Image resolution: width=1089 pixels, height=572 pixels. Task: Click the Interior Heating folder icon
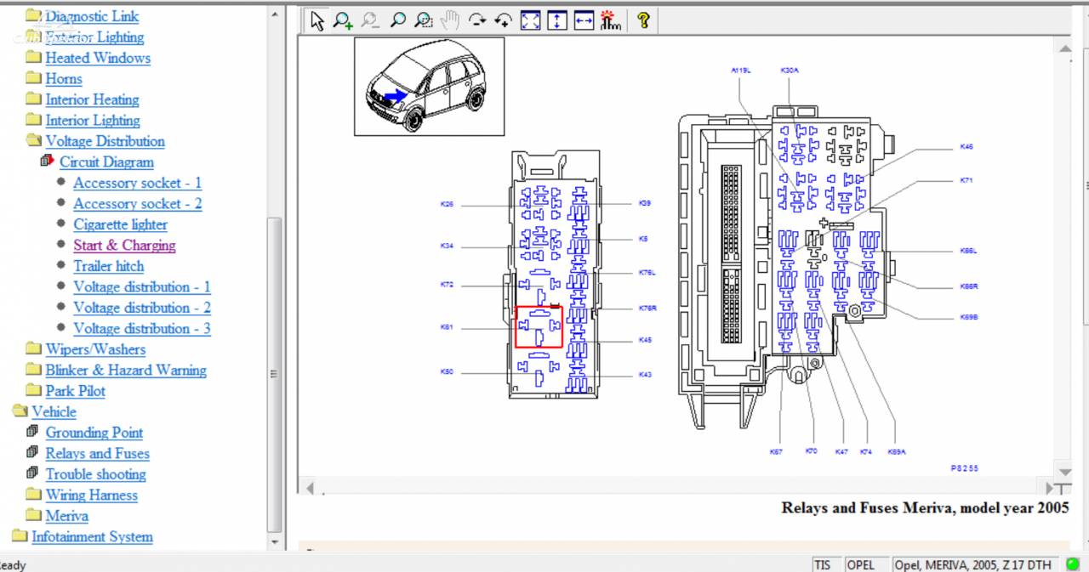coord(33,99)
